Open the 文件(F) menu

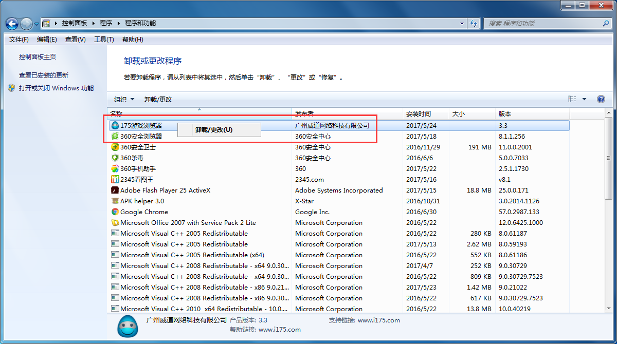pos(19,40)
